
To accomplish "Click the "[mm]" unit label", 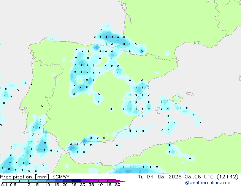I will pos(42,177).
